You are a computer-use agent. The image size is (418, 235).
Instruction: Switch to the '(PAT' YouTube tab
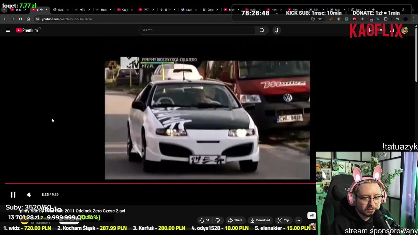pos(146,10)
